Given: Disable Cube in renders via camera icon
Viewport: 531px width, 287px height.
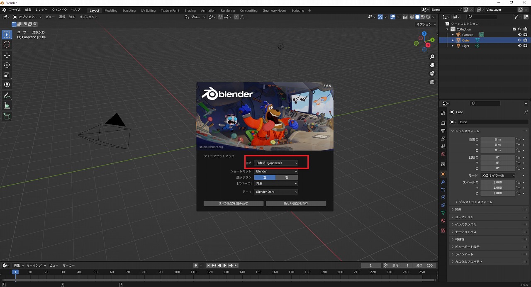Looking at the screenshot, I should [525, 40].
